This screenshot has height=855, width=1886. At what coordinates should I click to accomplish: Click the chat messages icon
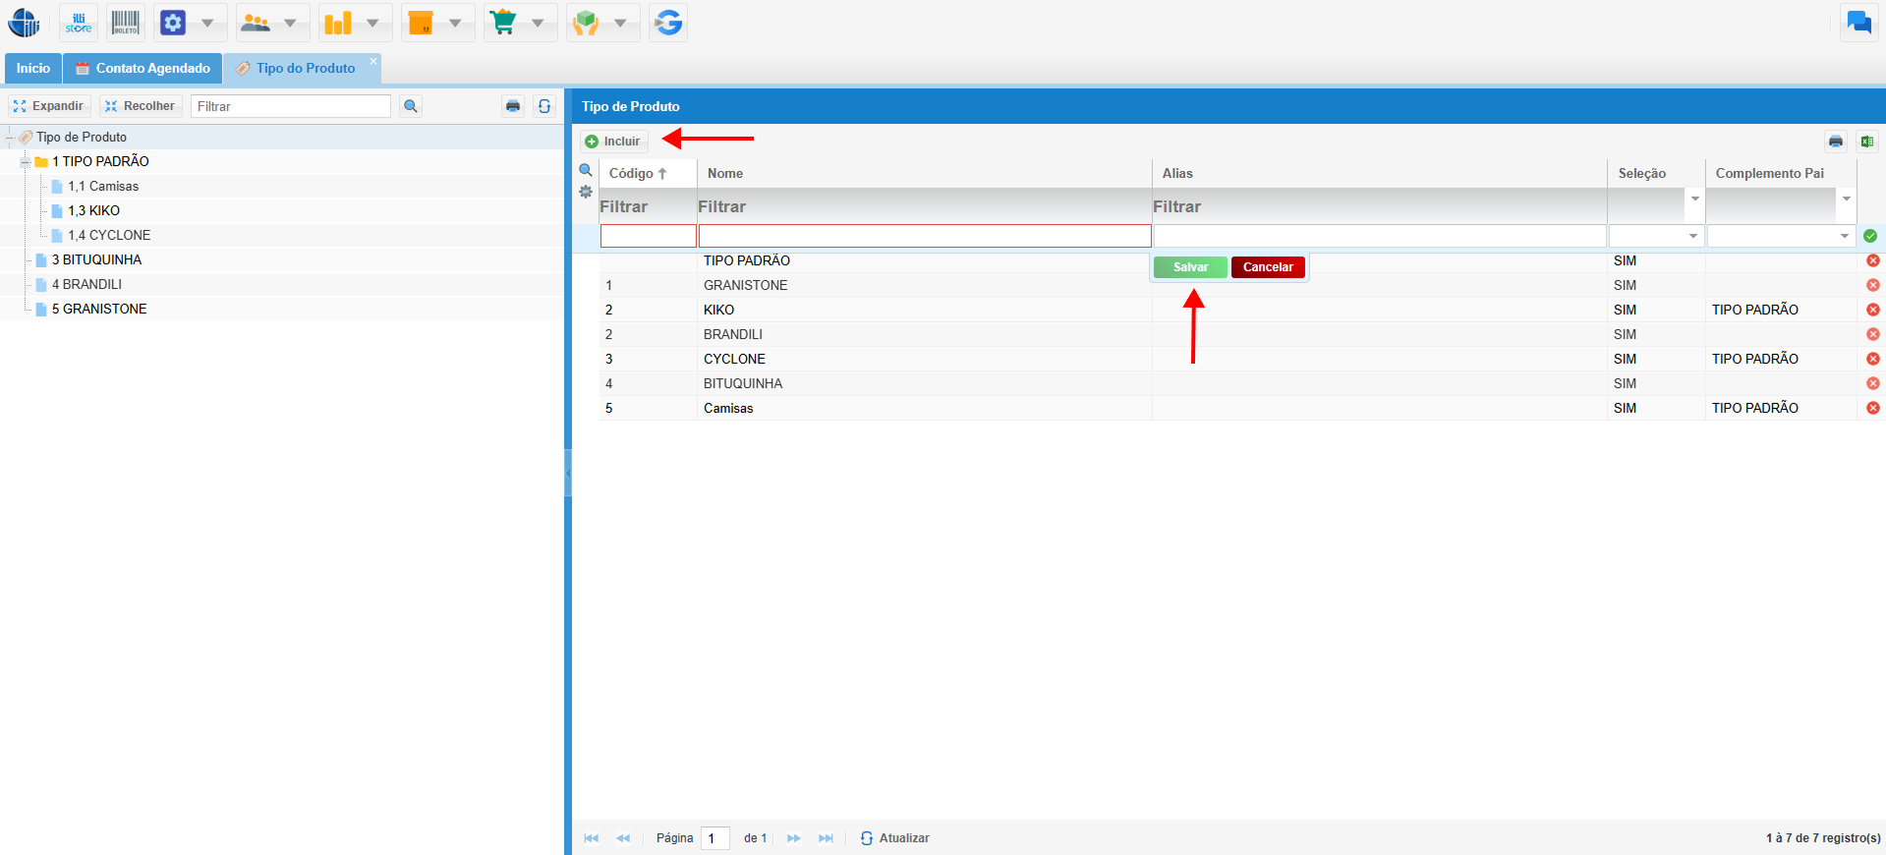click(1858, 23)
